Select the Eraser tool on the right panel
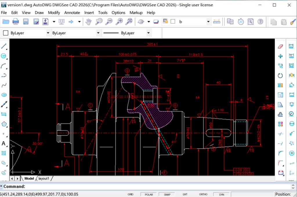 coord(280,46)
